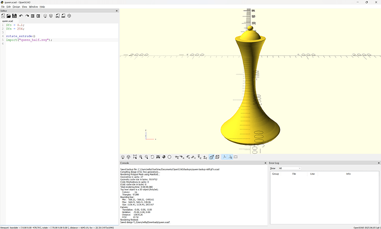Viewport: 381px width, 229px height.
Task: Switch to the Left view
Action: tap(193, 157)
